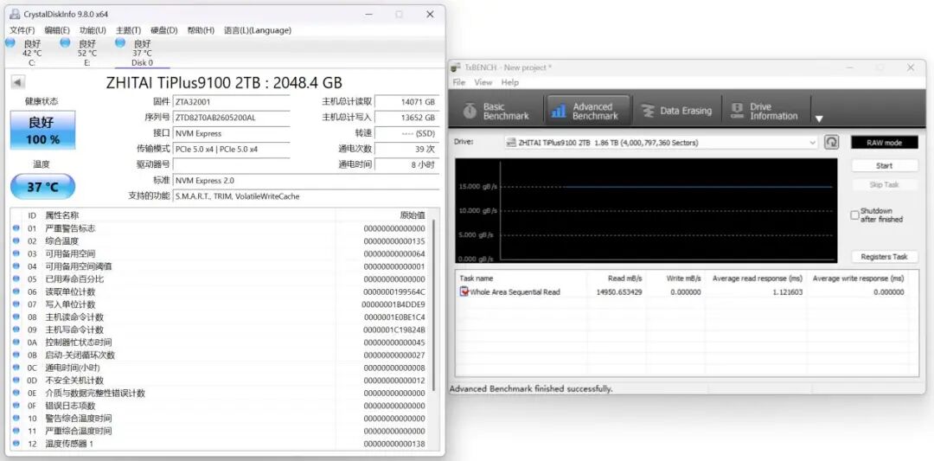The height and width of the screenshot is (461, 934).
Task: Select the E: drive health status indicator
Action: [66, 43]
